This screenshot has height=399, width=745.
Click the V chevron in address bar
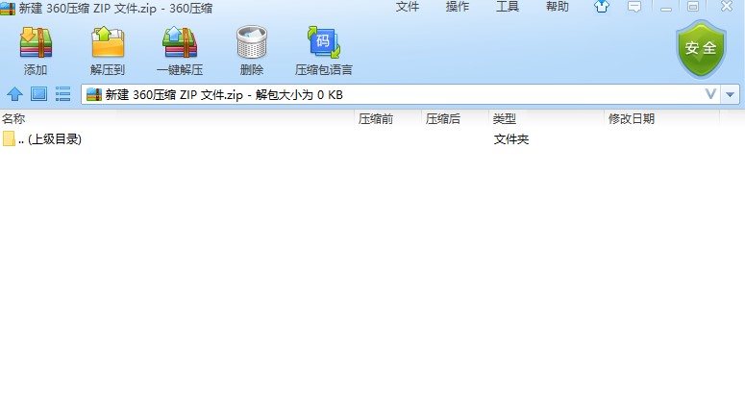click(710, 94)
